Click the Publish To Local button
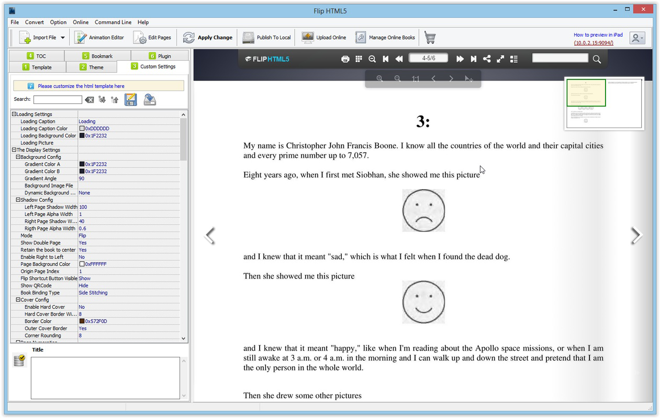Image resolution: width=660 pixels, height=418 pixels. [266, 38]
